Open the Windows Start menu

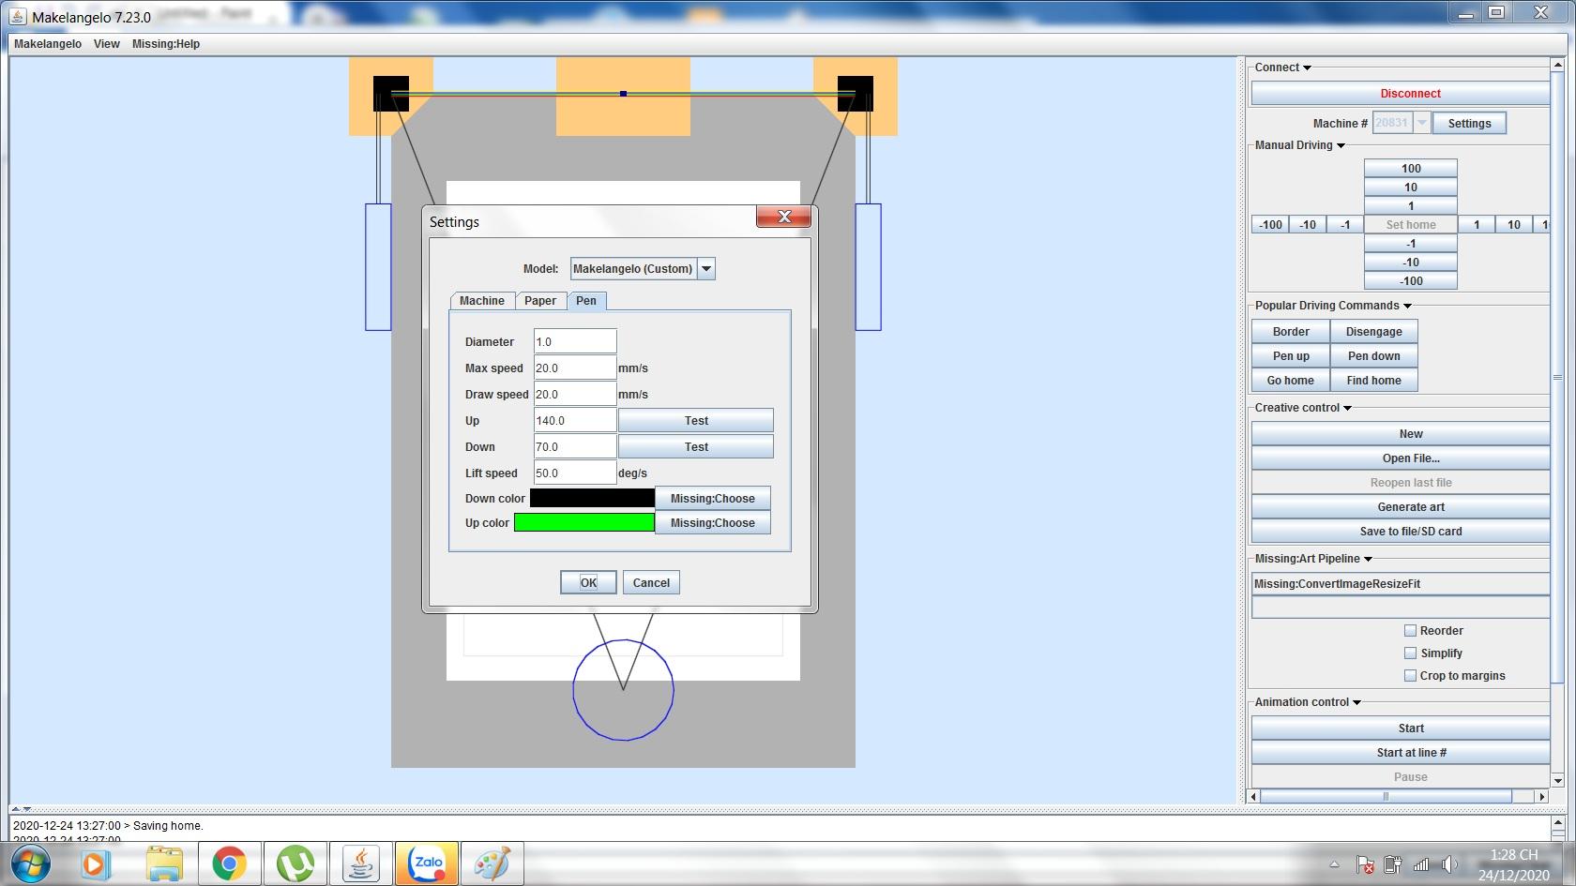[31, 863]
